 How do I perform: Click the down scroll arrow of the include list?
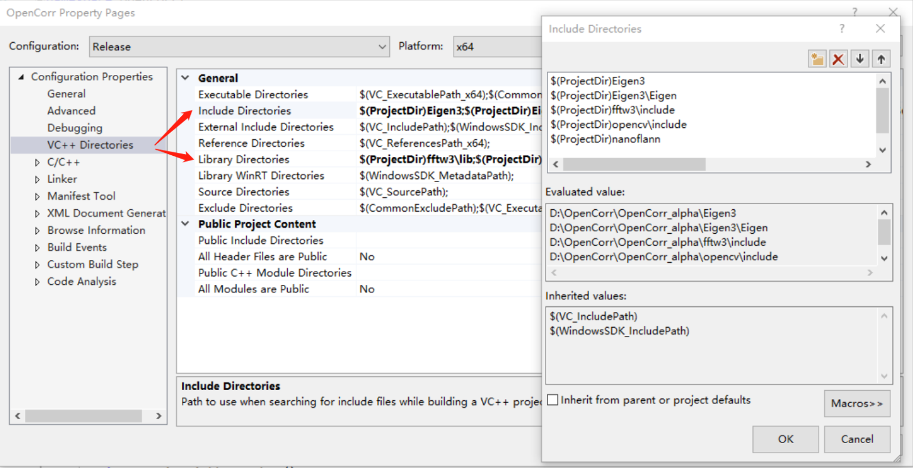coord(882,150)
